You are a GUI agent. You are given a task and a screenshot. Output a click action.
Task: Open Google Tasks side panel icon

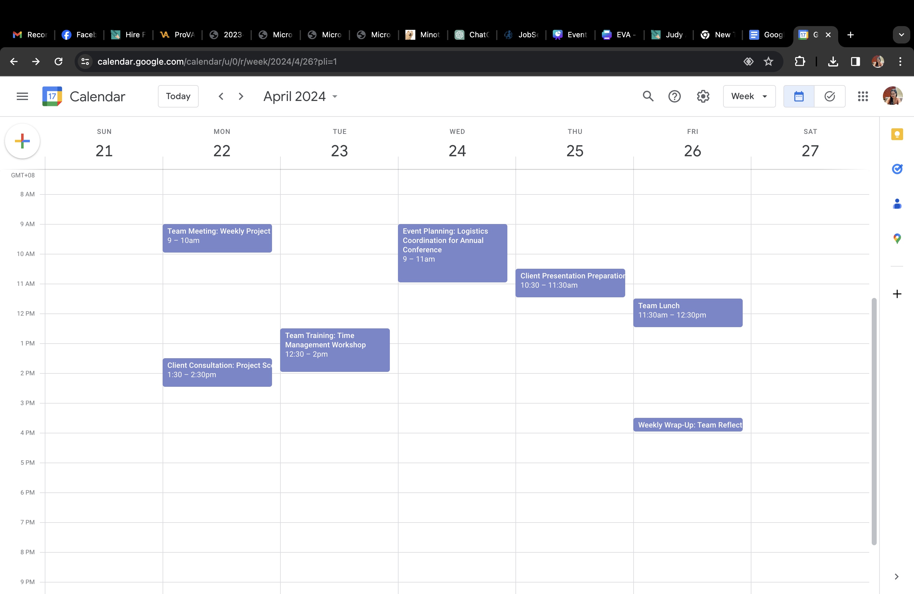click(x=897, y=169)
